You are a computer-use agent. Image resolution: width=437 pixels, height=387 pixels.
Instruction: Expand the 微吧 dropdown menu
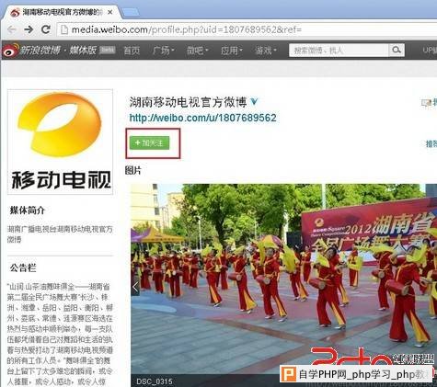[197, 51]
